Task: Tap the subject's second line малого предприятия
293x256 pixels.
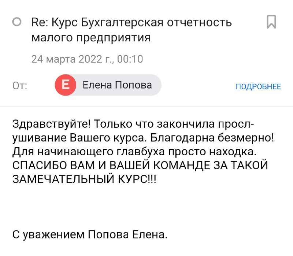Action: pyautogui.click(x=91, y=38)
